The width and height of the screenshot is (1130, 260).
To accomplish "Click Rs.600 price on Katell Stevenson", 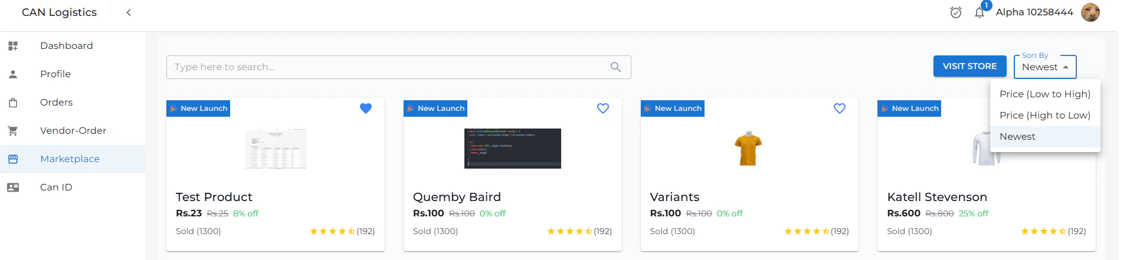I will coord(903,213).
